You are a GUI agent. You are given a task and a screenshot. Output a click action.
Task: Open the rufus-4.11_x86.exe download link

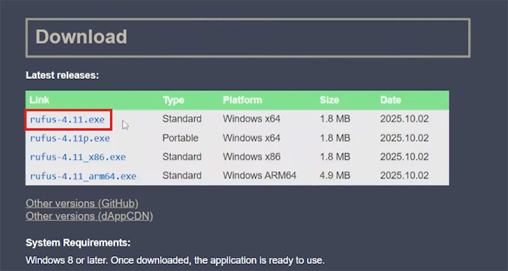(x=77, y=157)
